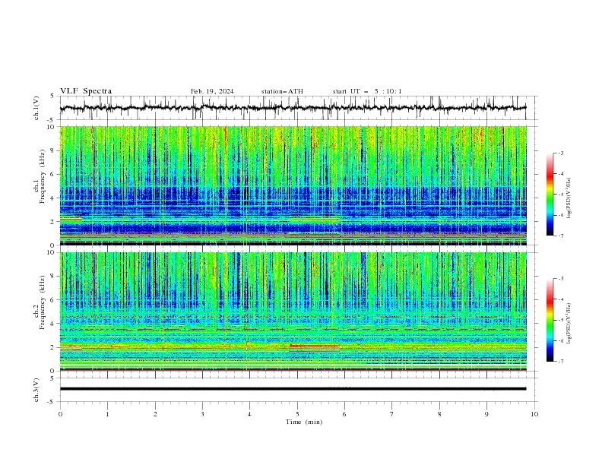602x465 pixels.
Task: Click the "VLF Spectra" plot title
Action: (86, 91)
